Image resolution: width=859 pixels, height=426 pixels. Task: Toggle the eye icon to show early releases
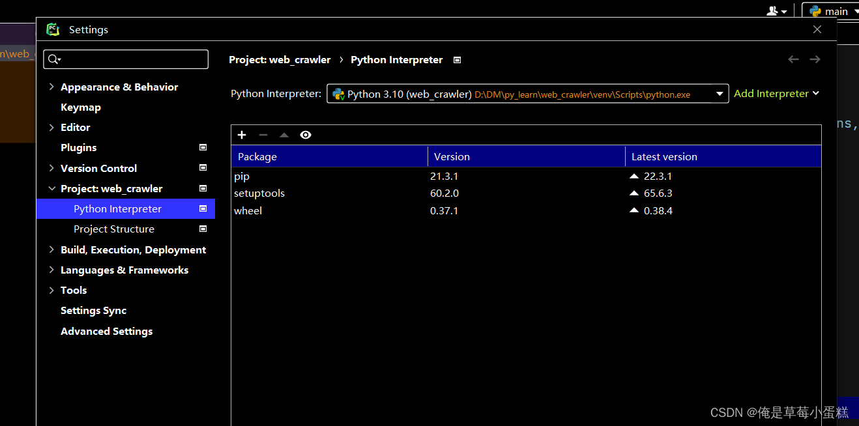pos(306,135)
